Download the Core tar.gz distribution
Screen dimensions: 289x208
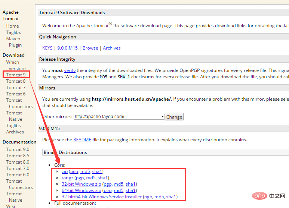pos(67,178)
